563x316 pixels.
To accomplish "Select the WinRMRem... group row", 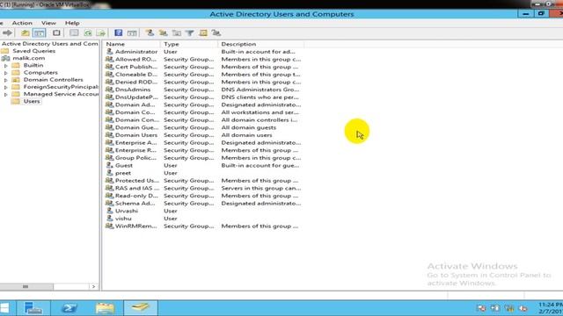I will (x=203, y=226).
